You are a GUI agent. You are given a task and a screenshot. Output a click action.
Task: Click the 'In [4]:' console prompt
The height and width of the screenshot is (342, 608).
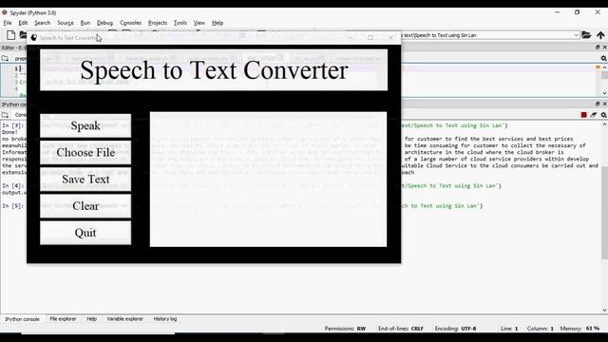(12, 186)
